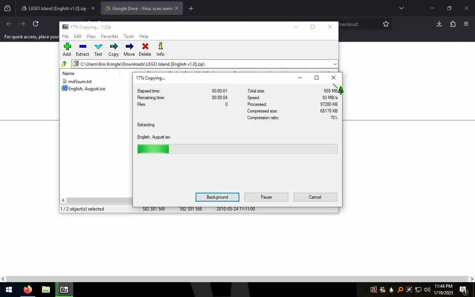Click the Add toolbar icon in 7-Zip
This screenshot has height=297, width=475.
67,49
